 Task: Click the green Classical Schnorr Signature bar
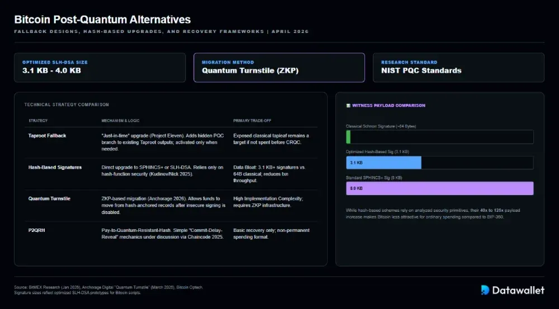tap(348, 137)
